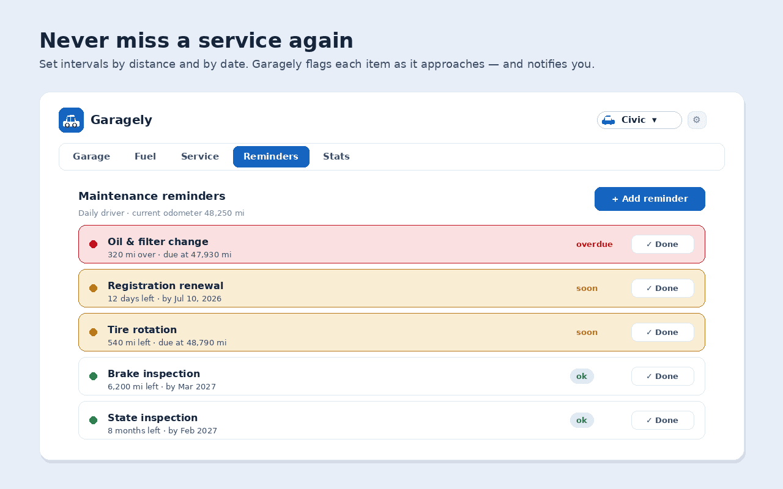Click the amber status dot for Tire rotation
This screenshot has height=489, width=783.
coord(93,332)
